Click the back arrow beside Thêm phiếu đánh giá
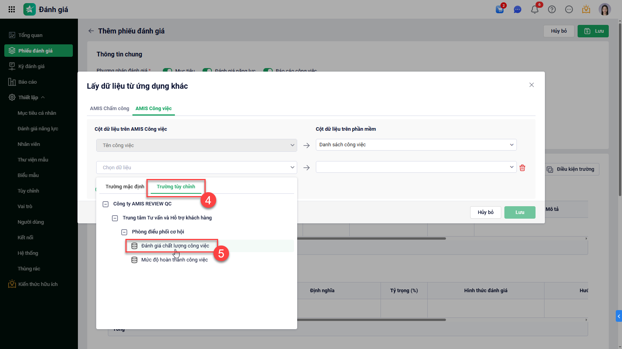The height and width of the screenshot is (349, 622). [91, 31]
